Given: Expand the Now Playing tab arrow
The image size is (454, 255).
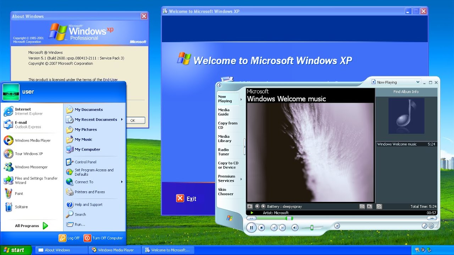Looking at the screenshot, I should click(x=241, y=99).
